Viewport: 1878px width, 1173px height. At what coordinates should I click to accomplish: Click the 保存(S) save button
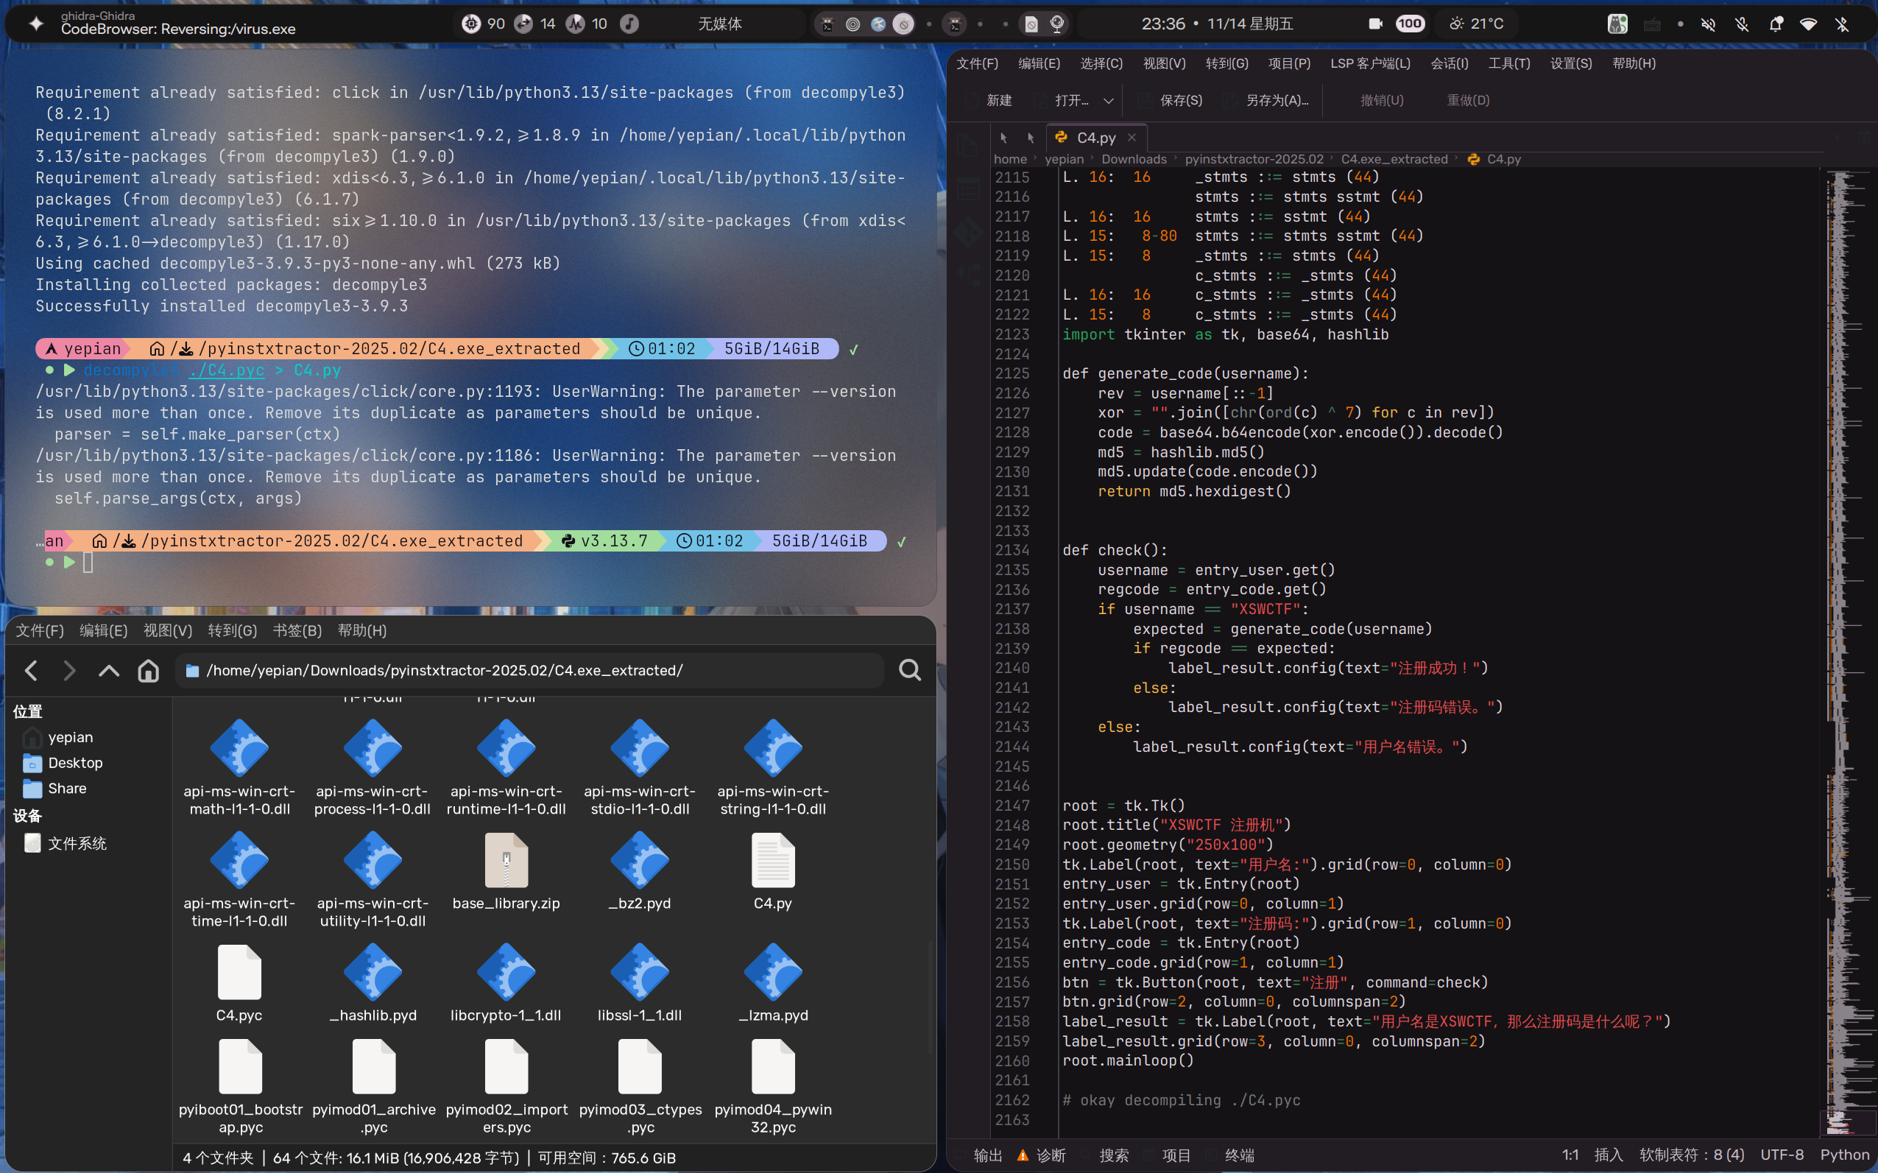(x=1171, y=101)
